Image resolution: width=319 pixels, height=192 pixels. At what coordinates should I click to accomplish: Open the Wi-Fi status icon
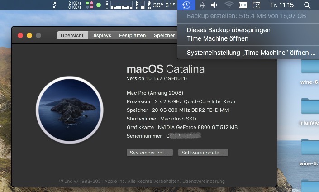click(x=229, y=5)
